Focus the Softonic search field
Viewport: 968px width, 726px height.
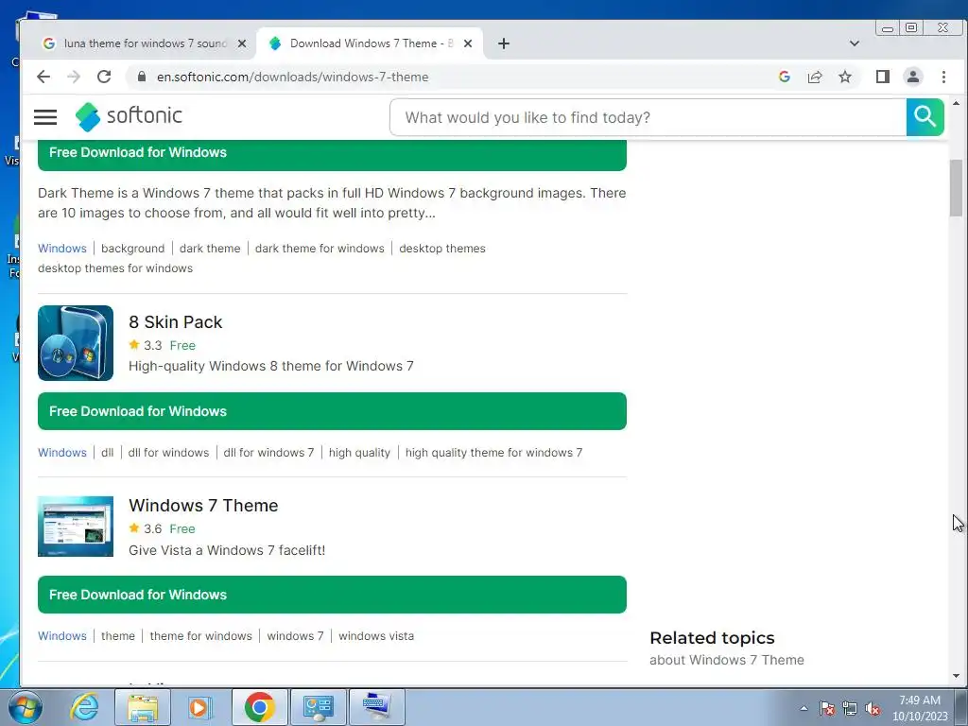click(x=648, y=116)
